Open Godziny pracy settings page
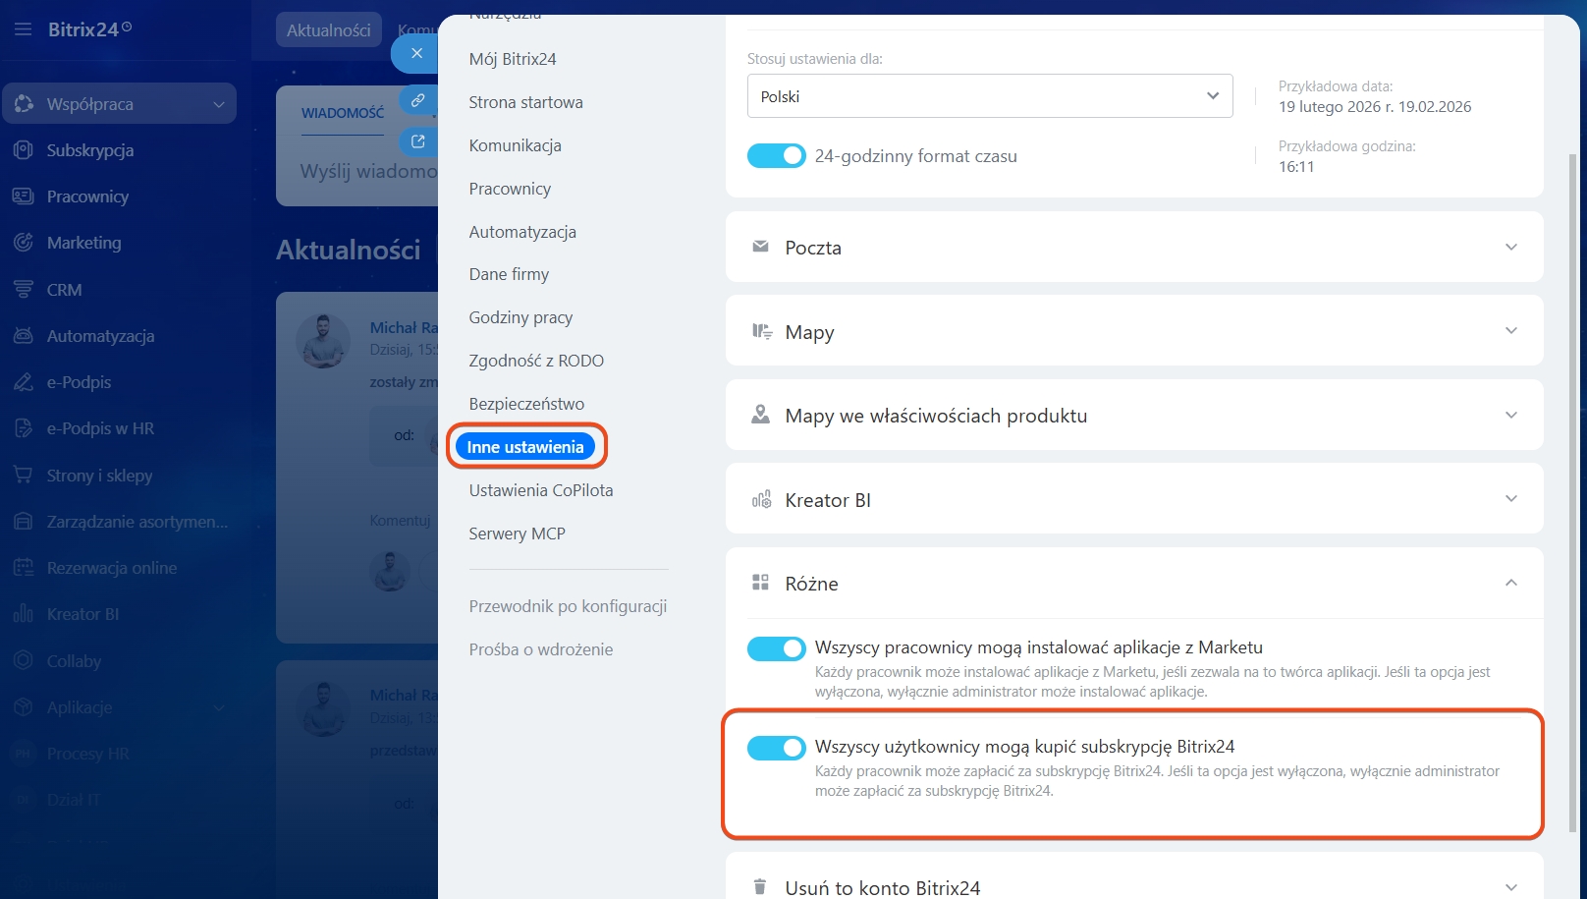 pyautogui.click(x=520, y=317)
